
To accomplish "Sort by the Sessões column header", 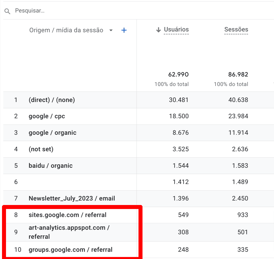I will click(236, 29).
